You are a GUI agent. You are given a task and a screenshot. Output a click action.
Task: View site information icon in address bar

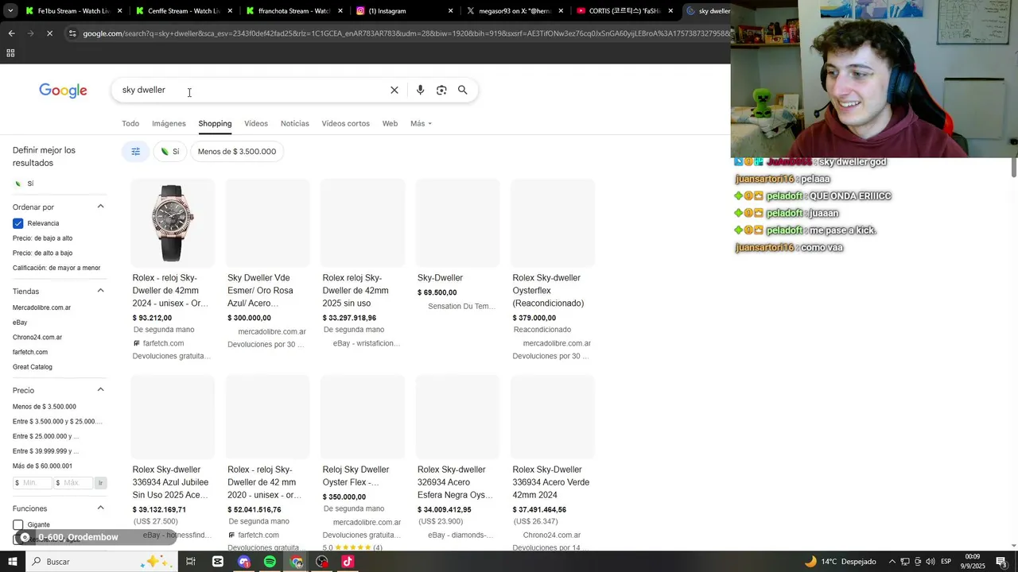tap(72, 33)
